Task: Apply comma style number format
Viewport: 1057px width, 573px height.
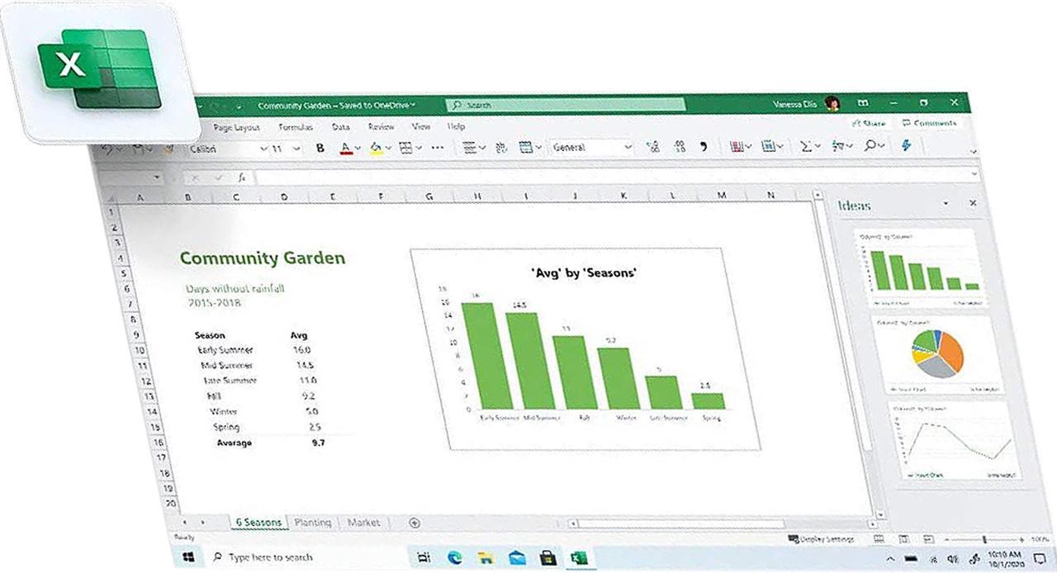Action: [x=704, y=147]
